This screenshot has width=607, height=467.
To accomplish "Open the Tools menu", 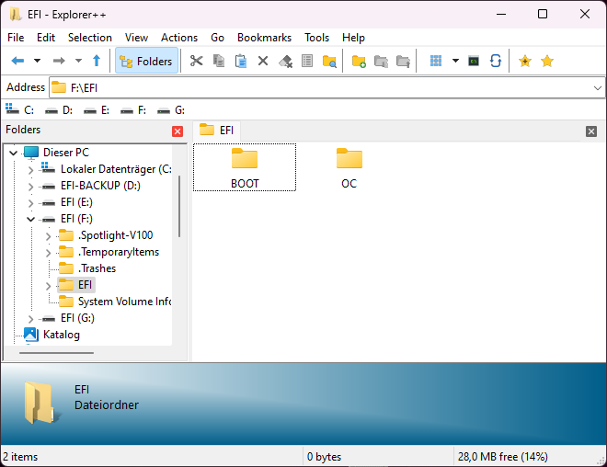I will coord(316,38).
